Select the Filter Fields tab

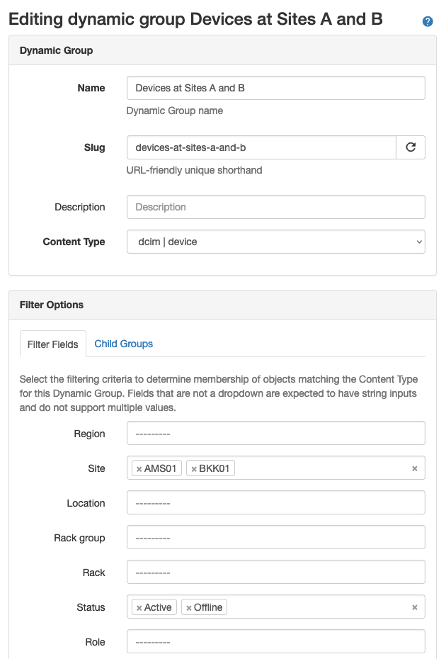[x=52, y=343]
